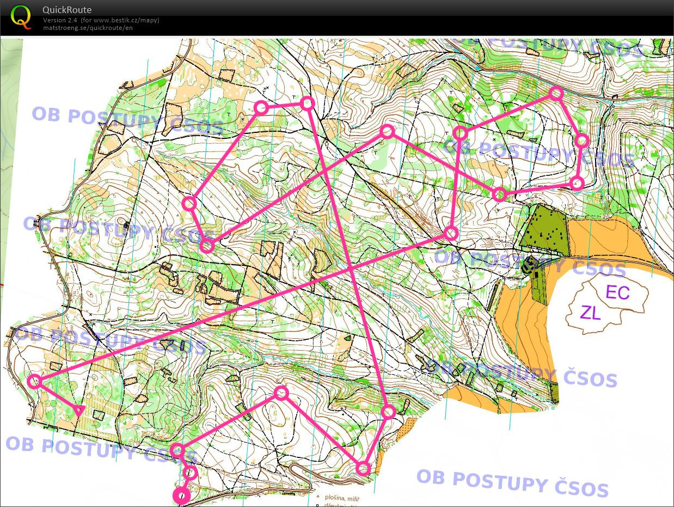
Task: Select the pink start triangle marker
Action: 79,410
